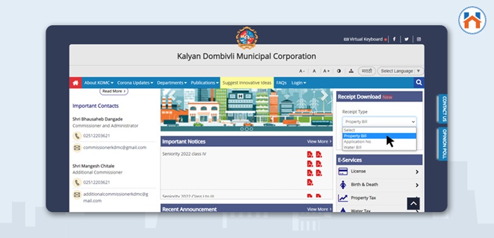Click the red Home icon in the navbar
Screen dimensions: 494x238
[x=75, y=83]
